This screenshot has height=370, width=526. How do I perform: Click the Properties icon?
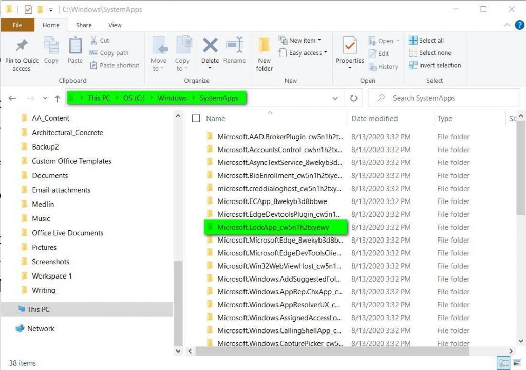tap(350, 51)
